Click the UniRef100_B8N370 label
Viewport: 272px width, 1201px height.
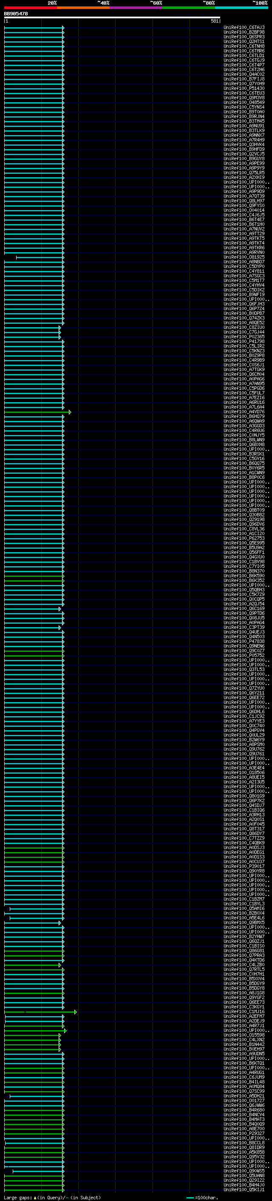pos(244,571)
